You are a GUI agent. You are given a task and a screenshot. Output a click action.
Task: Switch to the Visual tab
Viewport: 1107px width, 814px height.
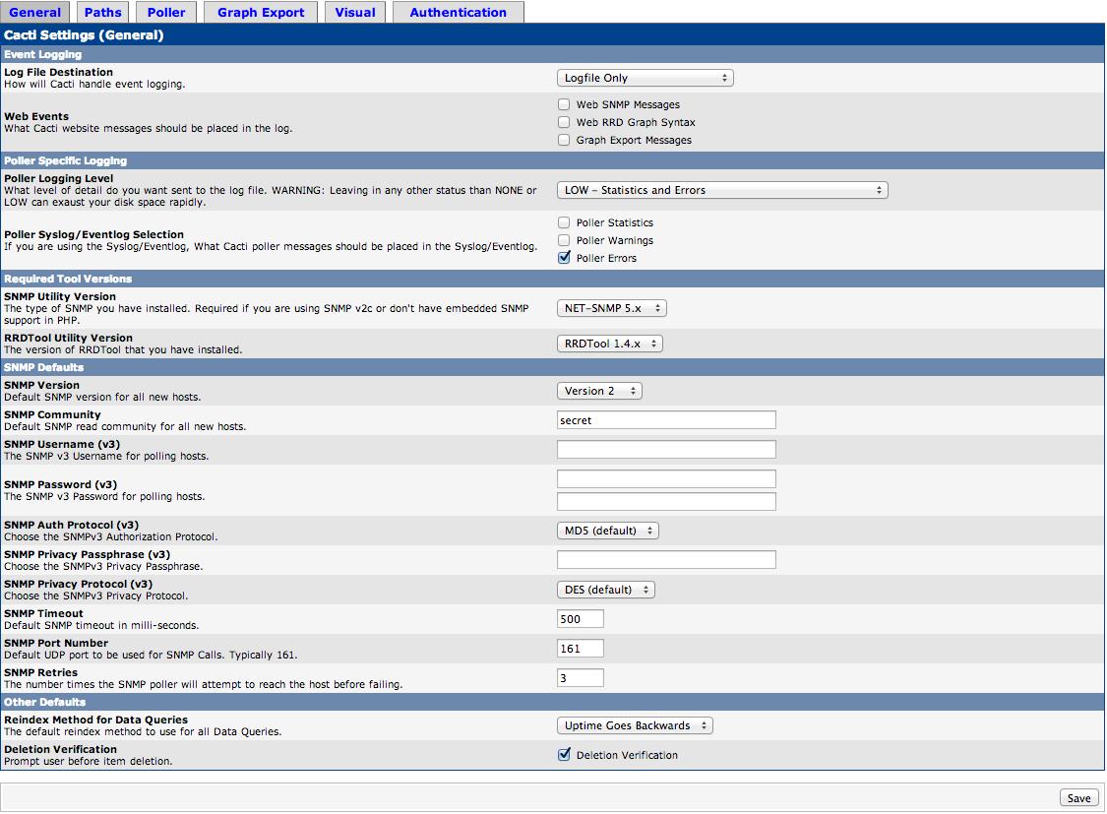click(355, 12)
